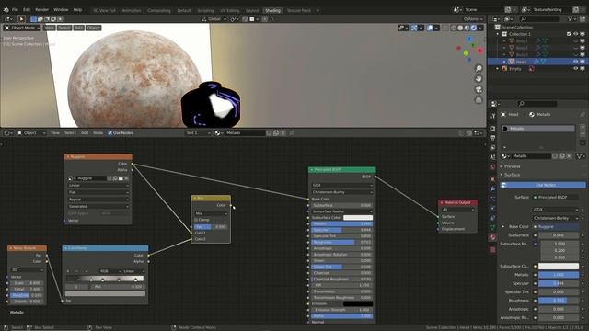Toggle the Clamp checkbox on Mix node
589x331 pixels.
[196, 220]
